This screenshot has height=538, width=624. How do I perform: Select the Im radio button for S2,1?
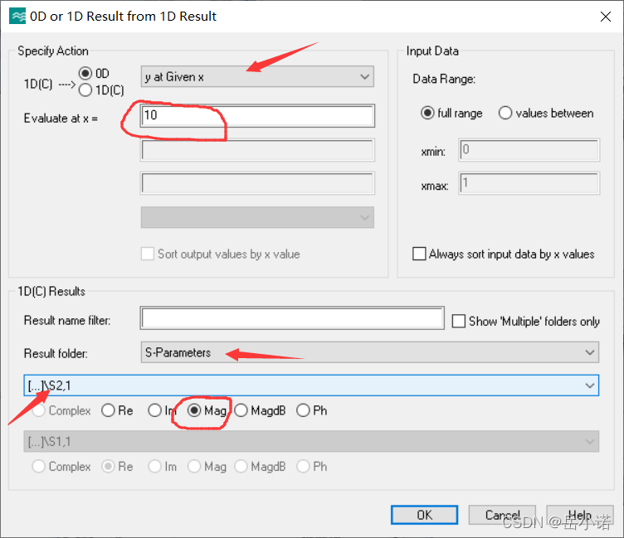[x=154, y=410]
